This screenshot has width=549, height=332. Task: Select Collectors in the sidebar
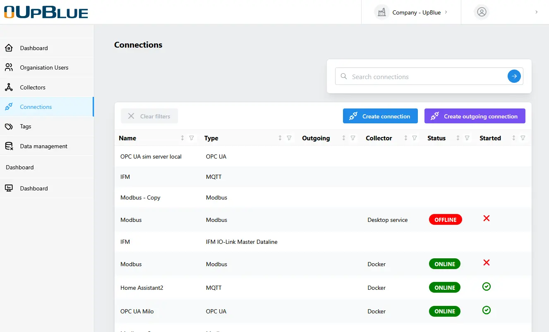(33, 87)
